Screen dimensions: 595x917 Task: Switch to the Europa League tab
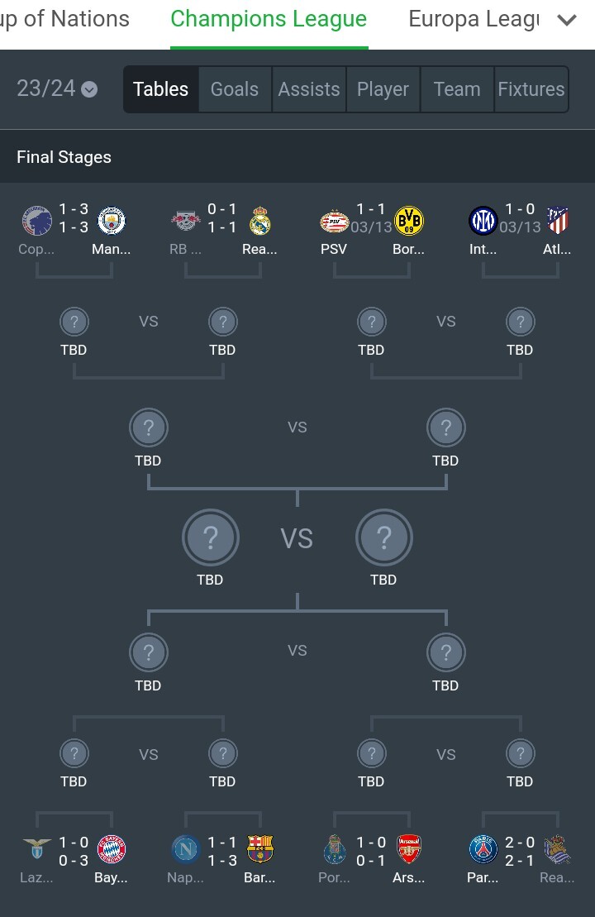[474, 19]
